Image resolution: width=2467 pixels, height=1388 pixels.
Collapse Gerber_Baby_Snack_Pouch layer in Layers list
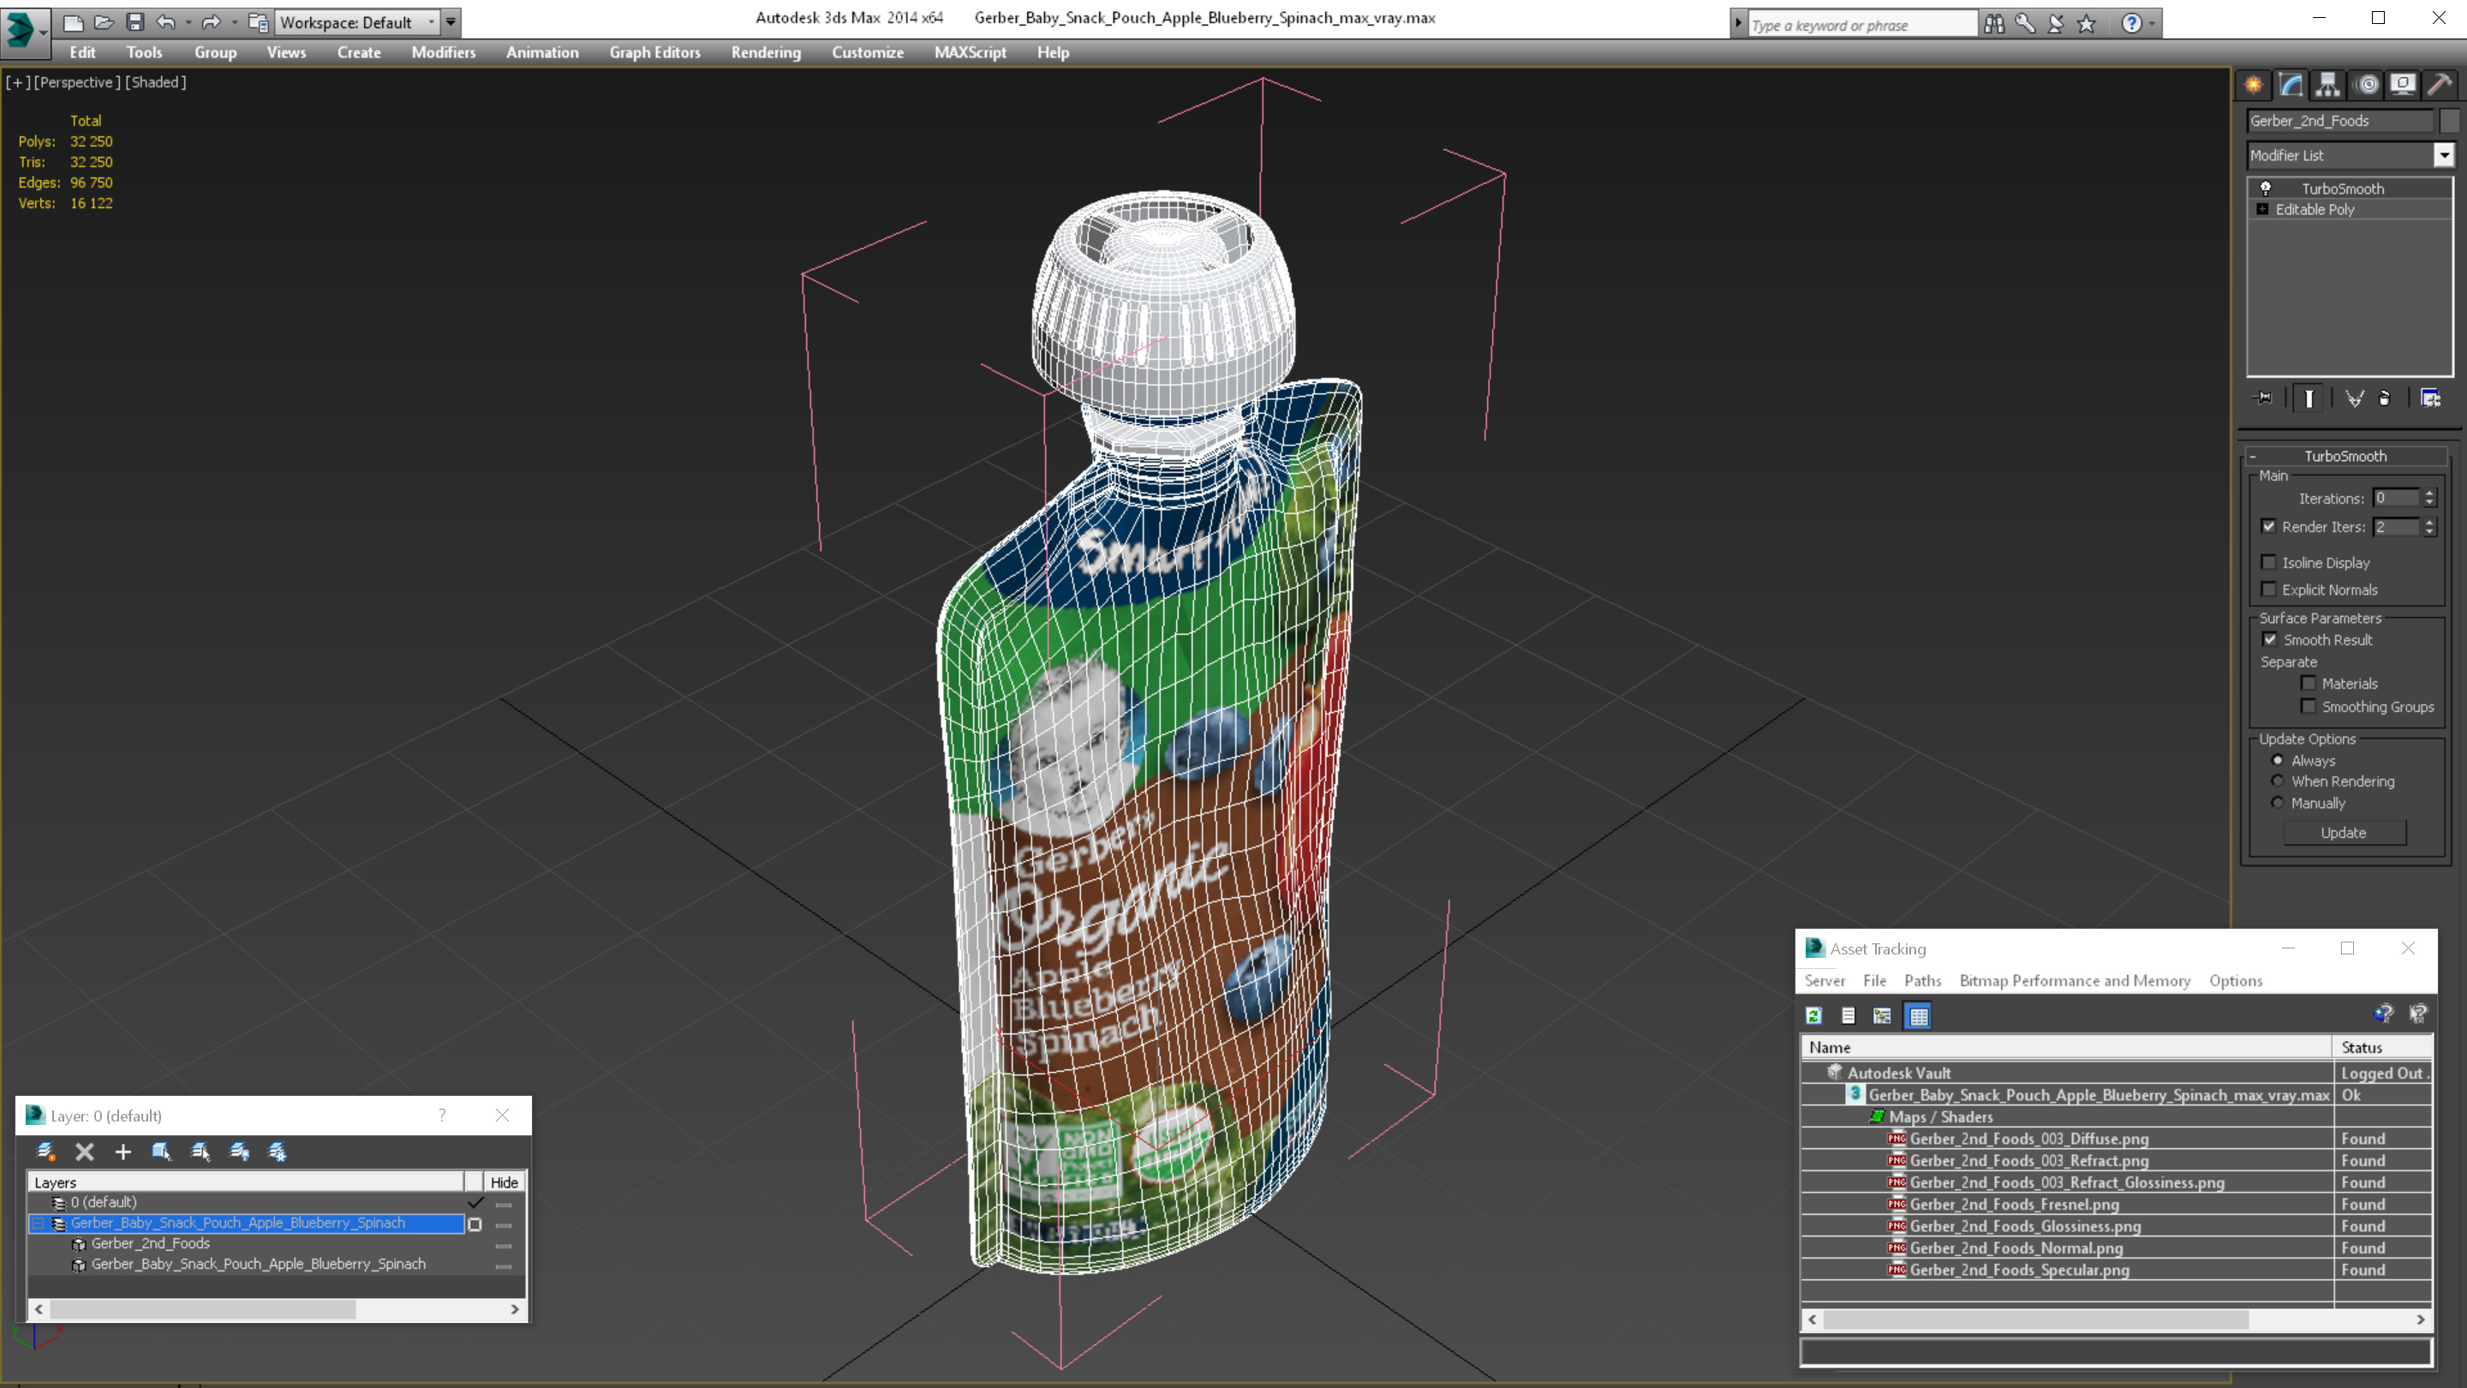click(39, 1223)
